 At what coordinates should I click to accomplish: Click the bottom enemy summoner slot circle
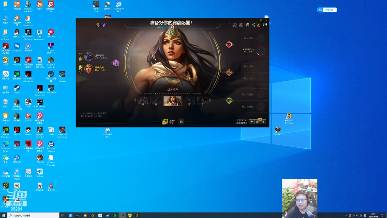pos(261,107)
